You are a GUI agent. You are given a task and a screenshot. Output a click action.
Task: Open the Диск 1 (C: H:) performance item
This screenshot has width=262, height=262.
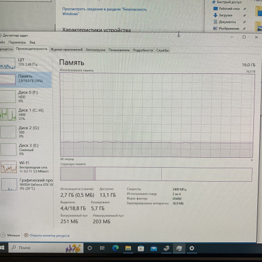pos(26,114)
